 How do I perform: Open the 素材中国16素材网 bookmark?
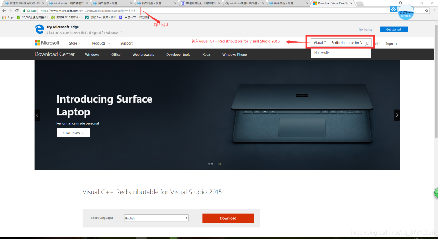66,17
